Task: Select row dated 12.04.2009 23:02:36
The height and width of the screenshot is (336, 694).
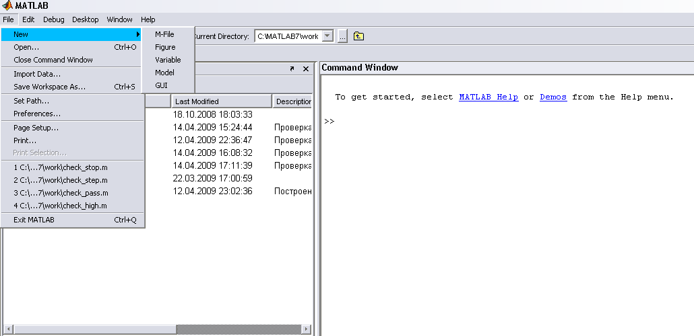Action: tap(213, 191)
